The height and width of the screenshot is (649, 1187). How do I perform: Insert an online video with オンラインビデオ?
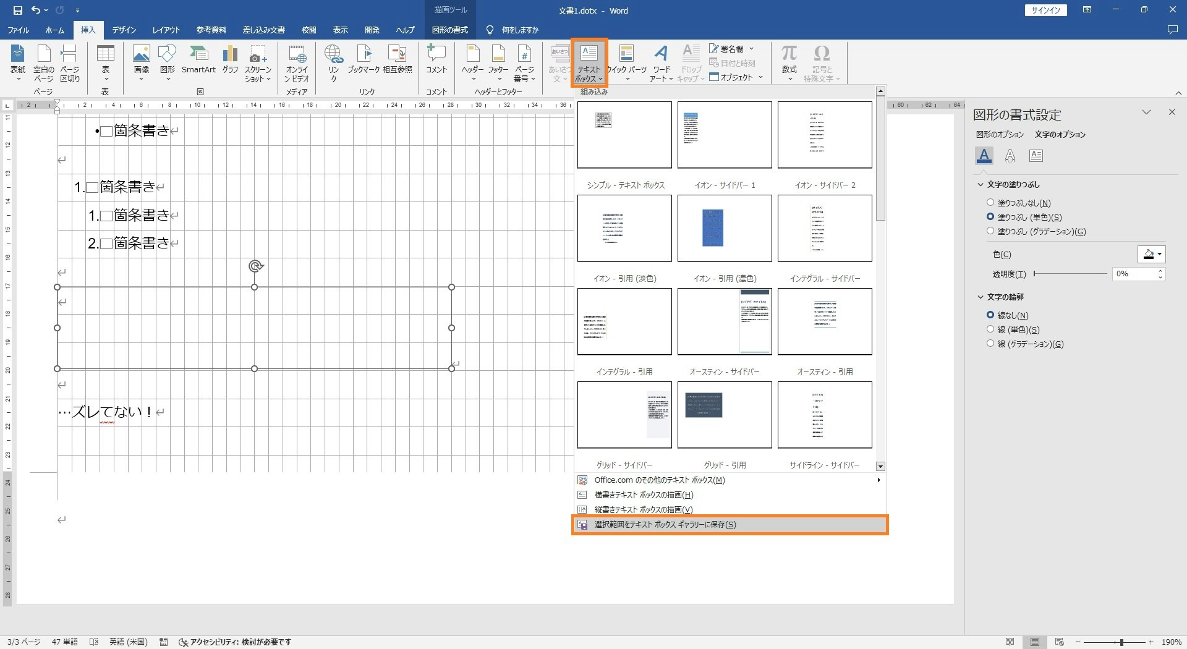(297, 63)
